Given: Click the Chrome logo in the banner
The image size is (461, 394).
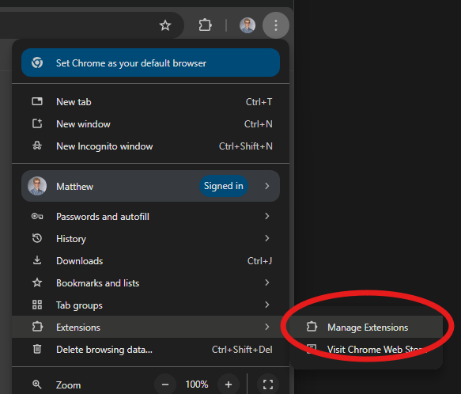Looking at the screenshot, I should (37, 63).
